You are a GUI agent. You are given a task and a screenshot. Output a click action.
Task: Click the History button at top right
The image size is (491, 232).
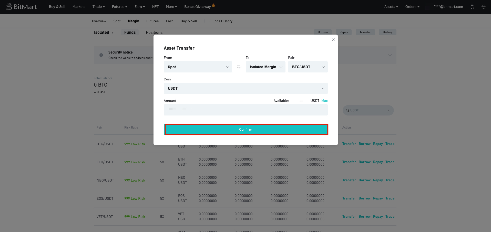pyautogui.click(x=388, y=32)
